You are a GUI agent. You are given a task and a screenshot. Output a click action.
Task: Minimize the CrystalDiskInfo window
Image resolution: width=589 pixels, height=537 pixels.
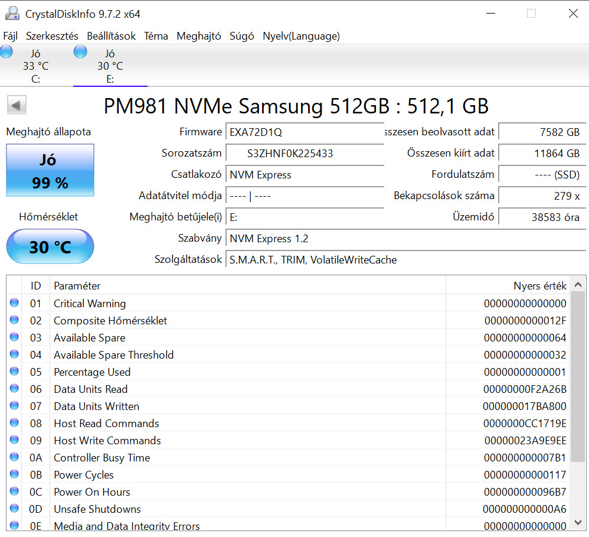coord(490,14)
